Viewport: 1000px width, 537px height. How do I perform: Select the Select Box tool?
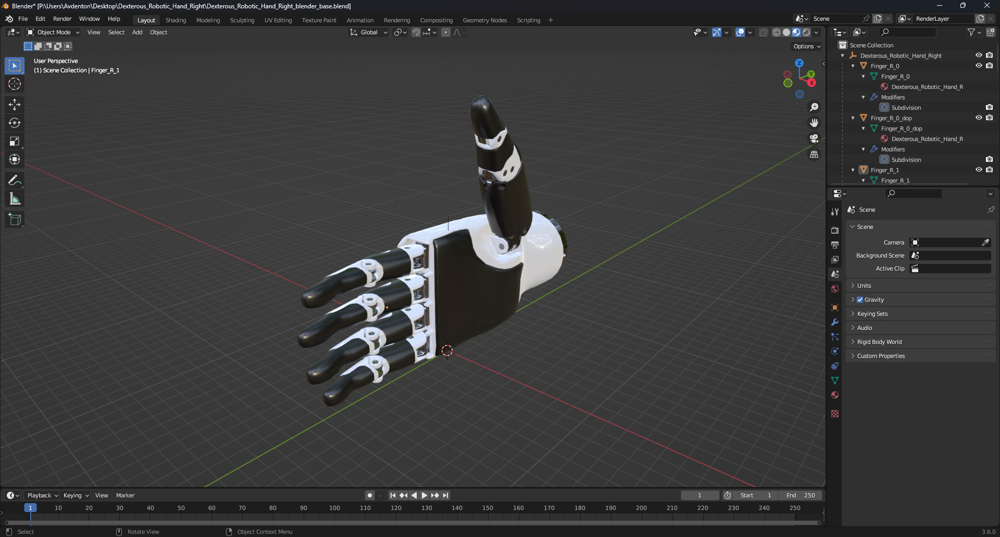(x=15, y=66)
